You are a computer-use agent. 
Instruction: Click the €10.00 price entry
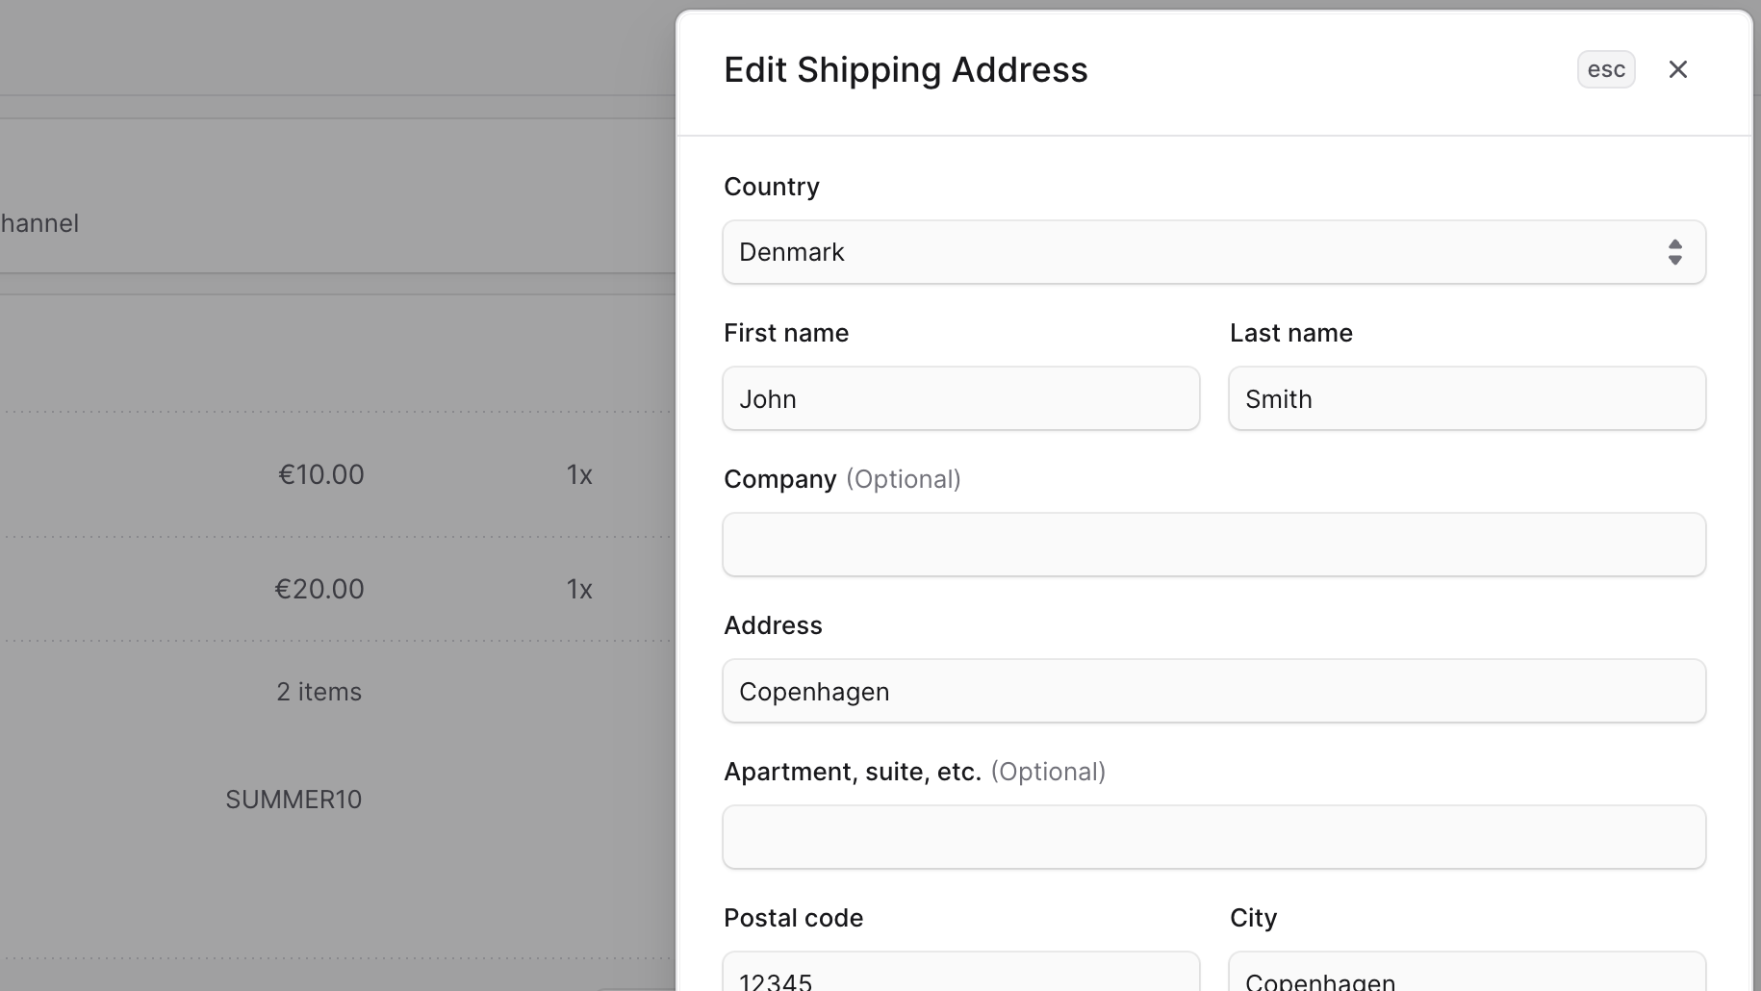tap(320, 473)
